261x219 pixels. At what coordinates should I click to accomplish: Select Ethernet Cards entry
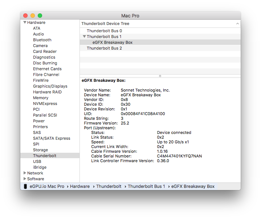click(47, 69)
